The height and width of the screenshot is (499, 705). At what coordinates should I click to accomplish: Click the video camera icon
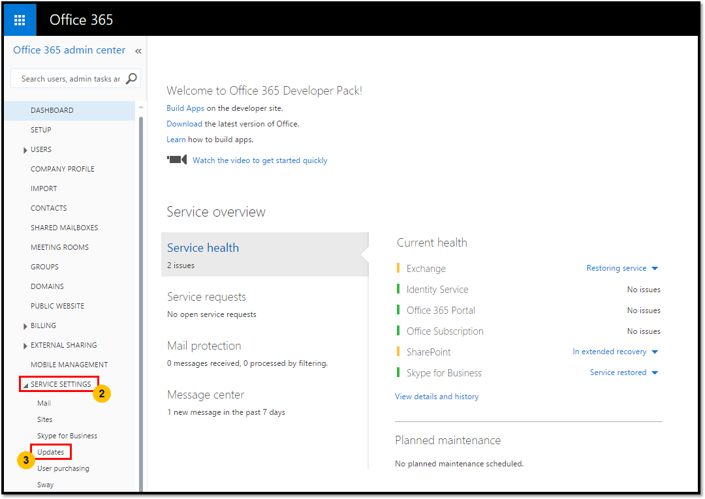click(176, 160)
